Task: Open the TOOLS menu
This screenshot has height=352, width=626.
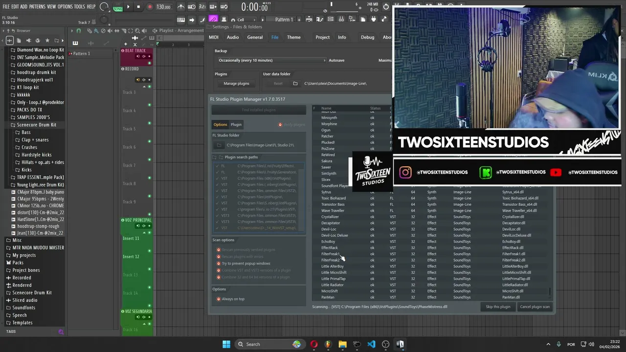Action: coord(79,7)
